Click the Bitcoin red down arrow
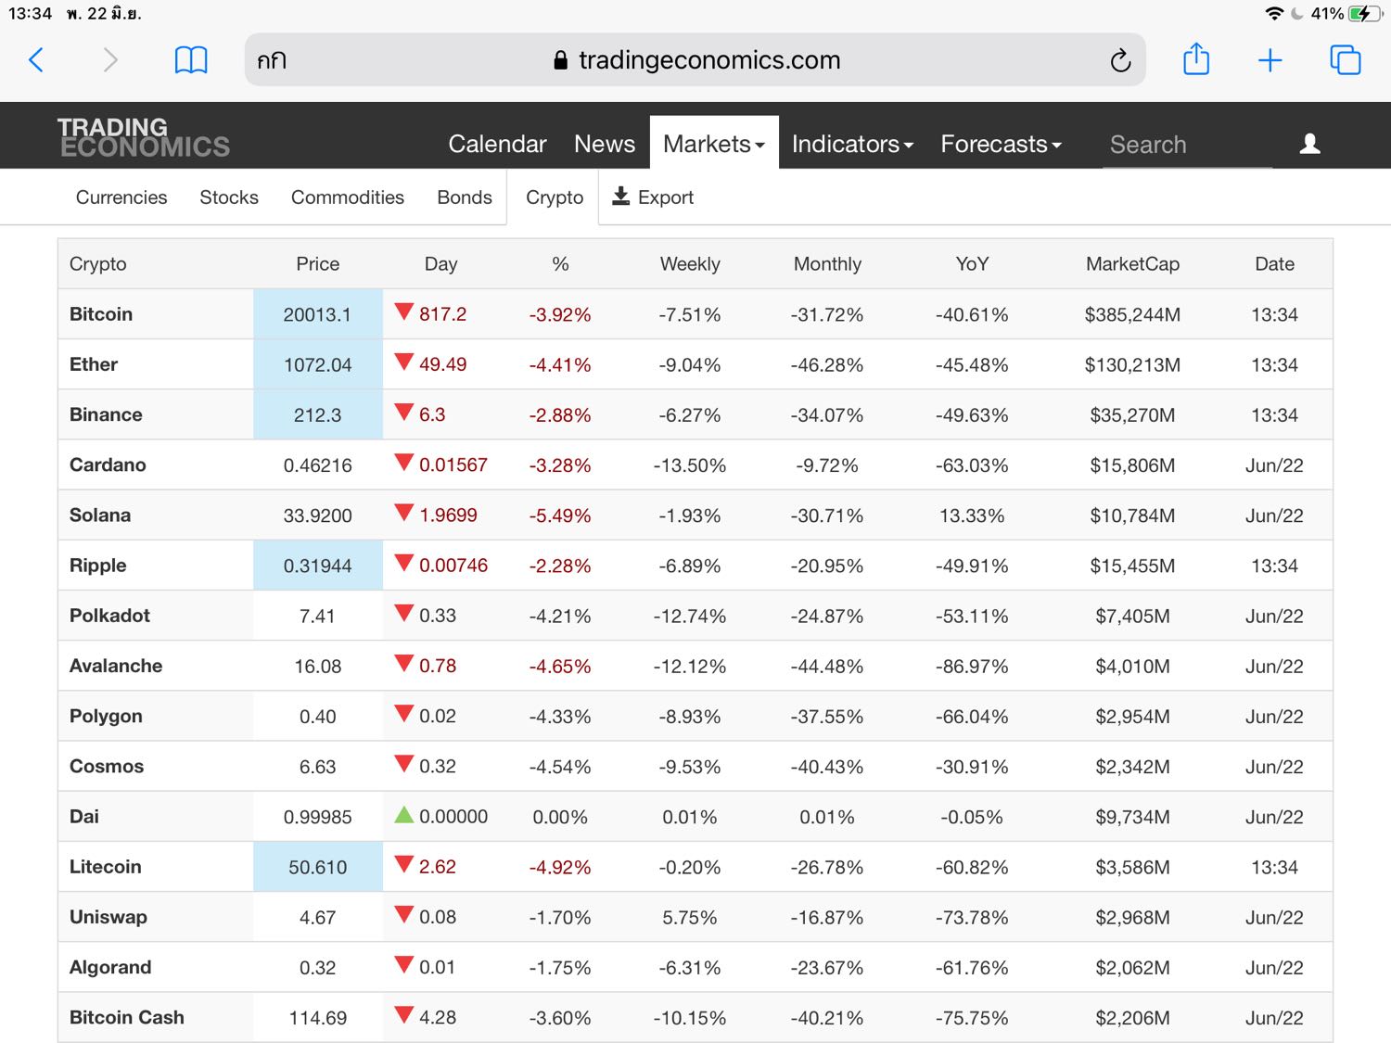Screen dimensions: 1391x1043 coord(403,312)
